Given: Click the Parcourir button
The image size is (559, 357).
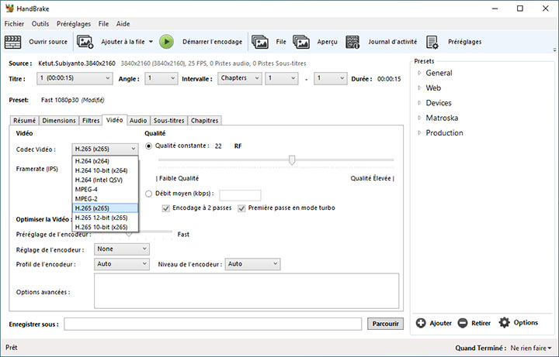Looking at the screenshot, I should (x=385, y=324).
